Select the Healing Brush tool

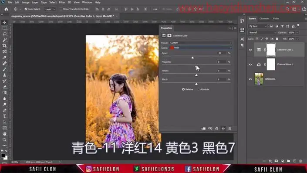[x=4, y=64]
